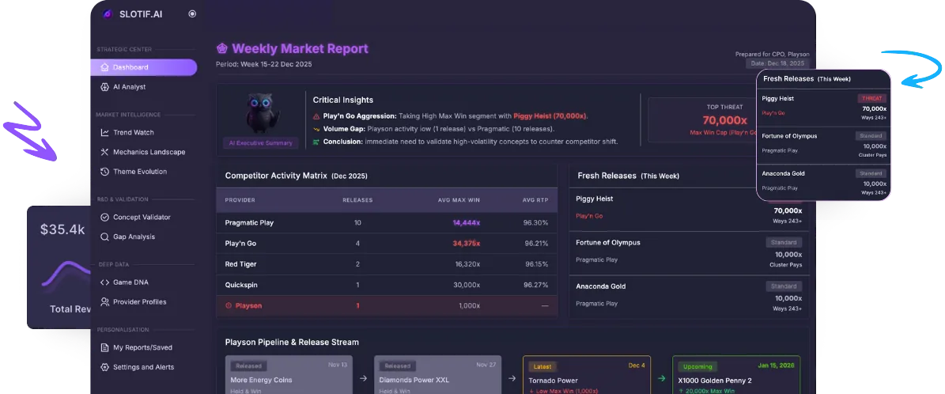Screen dimensions: 945x394
Task: Open My Reports/Saved
Action: (142, 347)
